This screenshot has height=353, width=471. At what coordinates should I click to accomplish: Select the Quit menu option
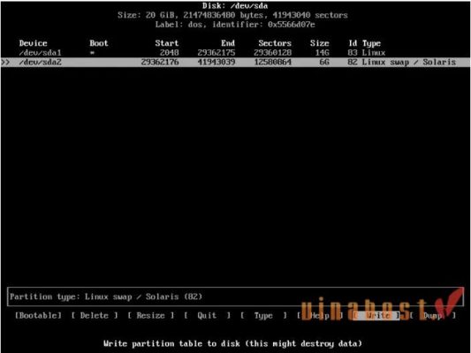click(x=207, y=316)
